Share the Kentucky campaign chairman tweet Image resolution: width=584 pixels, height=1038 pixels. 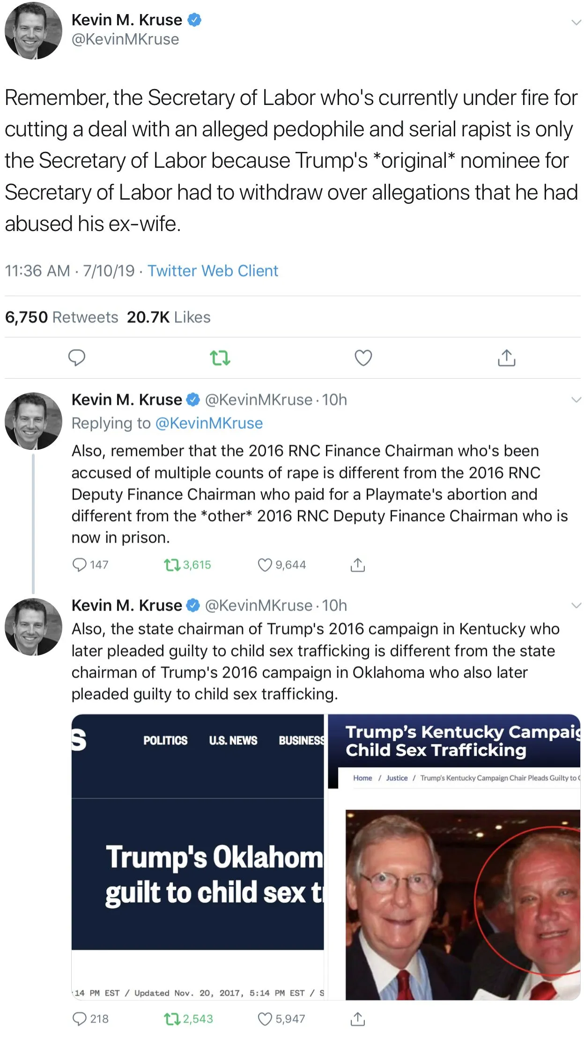pyautogui.click(x=357, y=1019)
